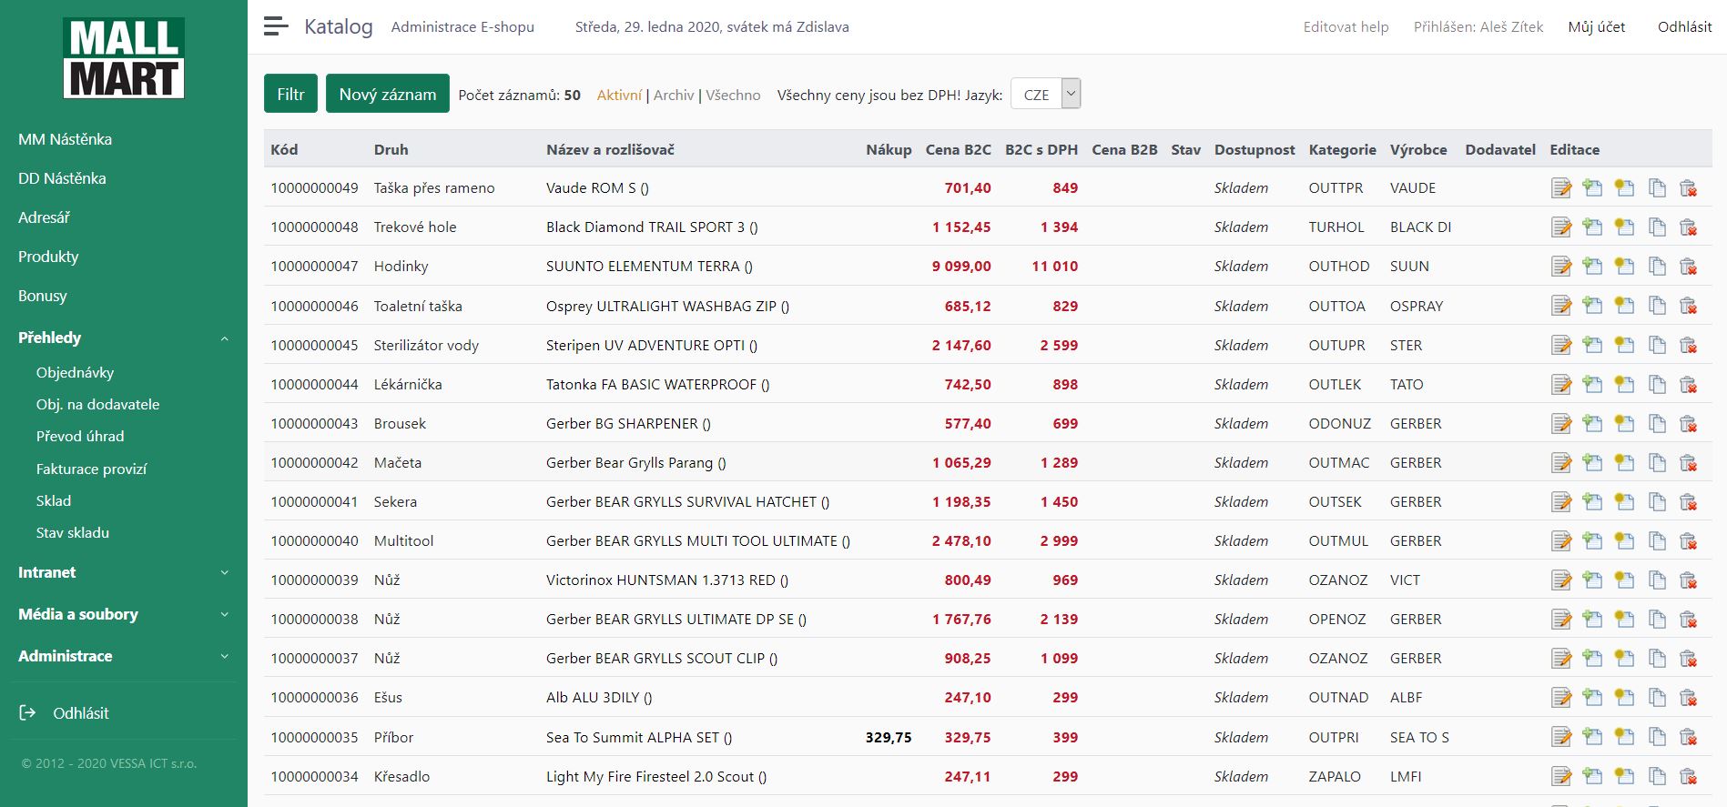The image size is (1727, 807).
Task: Click green plus icon for SUUNTO ELEMENTUM TERRA
Action: tap(1592, 267)
